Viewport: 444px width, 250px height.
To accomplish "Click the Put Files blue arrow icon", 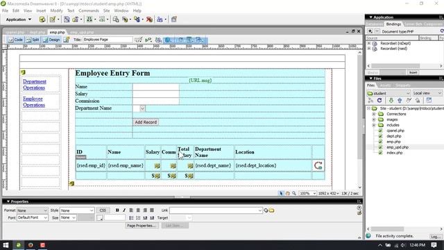I will click(400, 100).
